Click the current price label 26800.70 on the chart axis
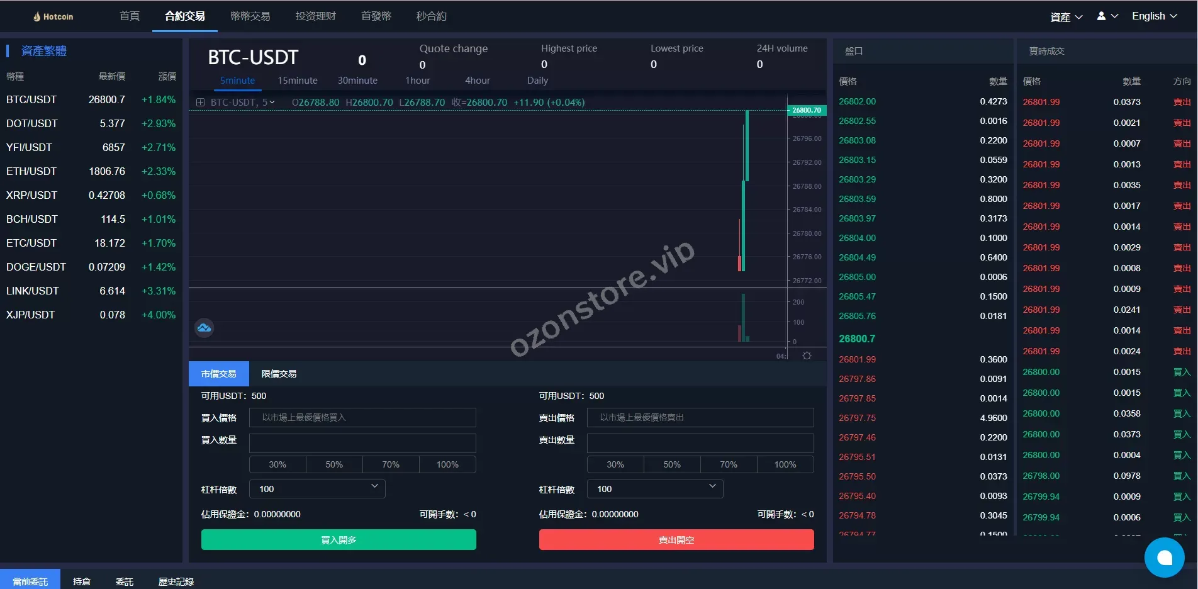The image size is (1198, 589). click(x=806, y=110)
